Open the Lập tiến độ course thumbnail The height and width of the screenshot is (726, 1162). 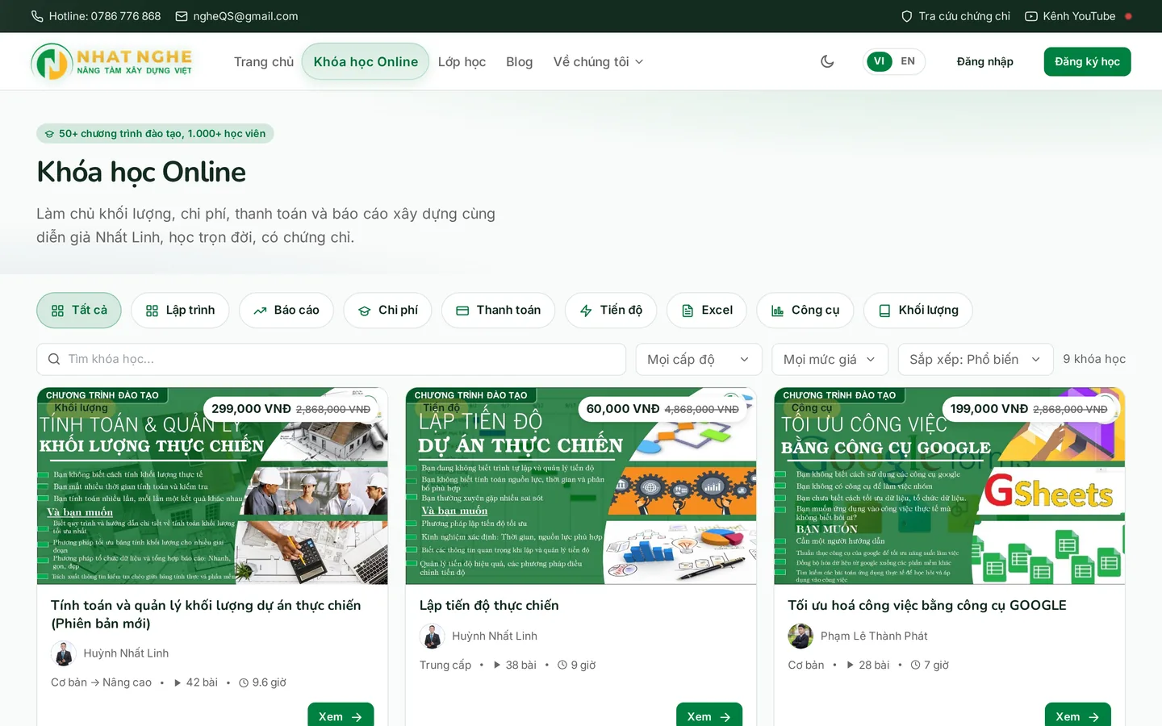(581, 486)
